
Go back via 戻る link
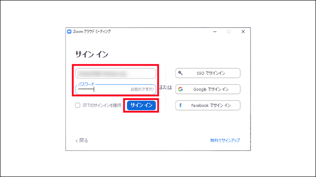tap(82, 141)
